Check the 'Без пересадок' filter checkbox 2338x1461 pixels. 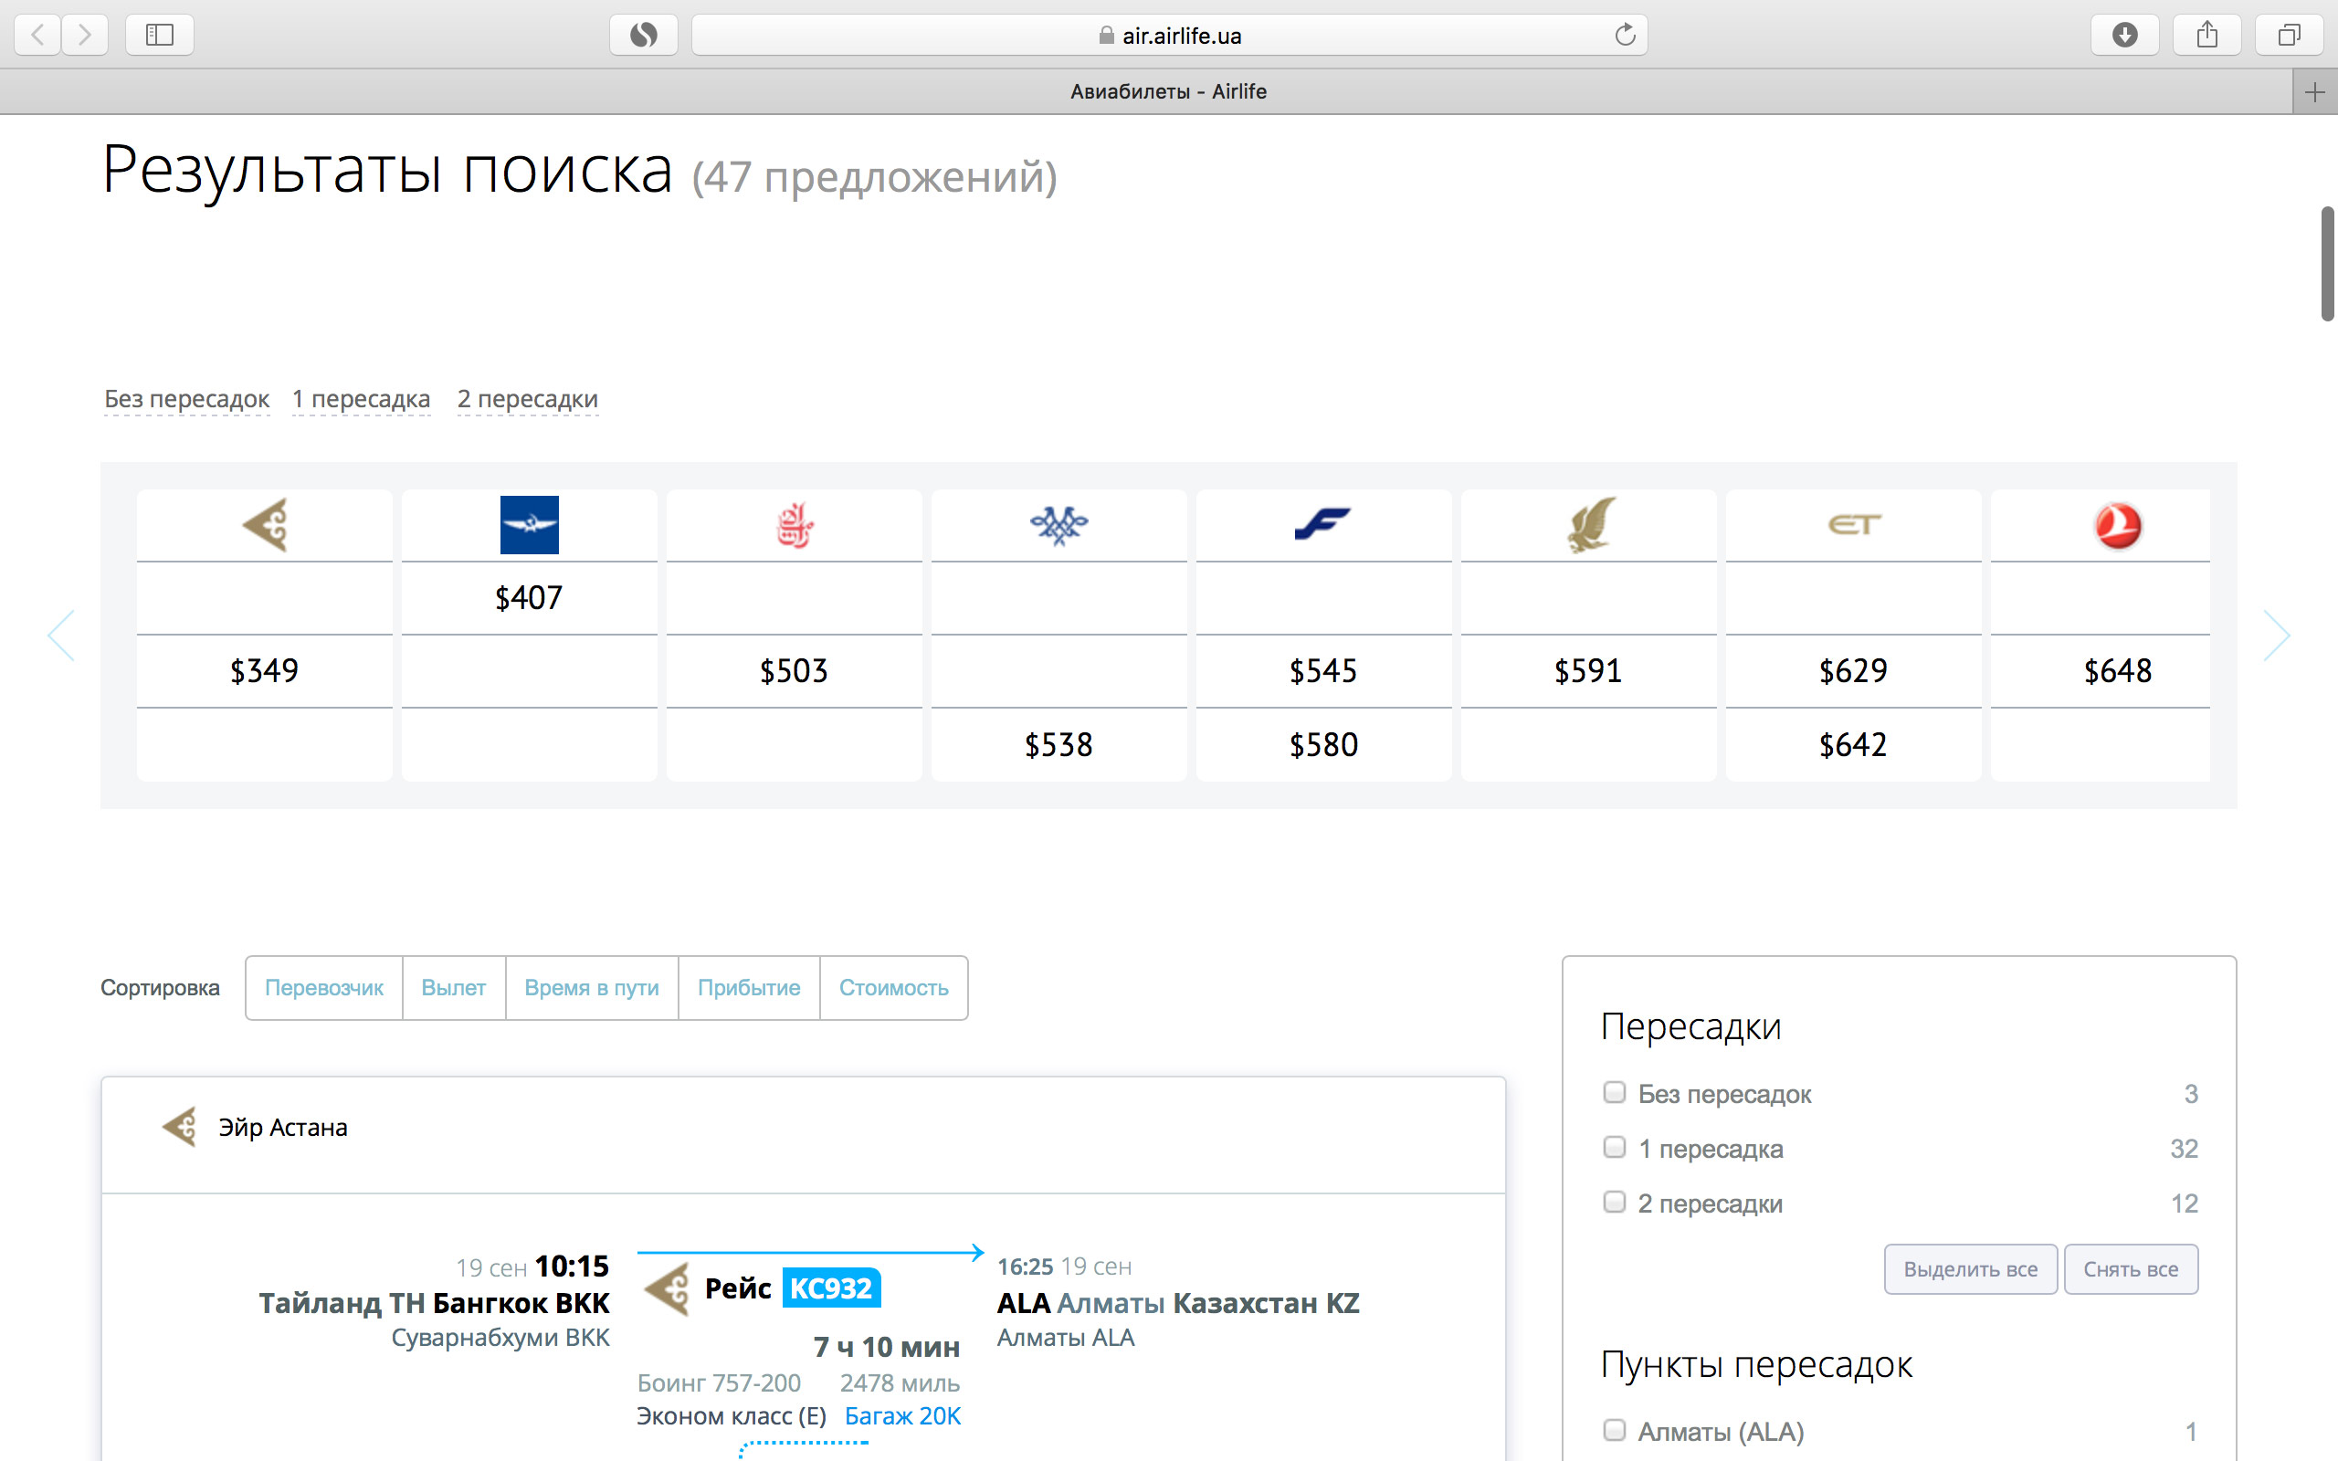(x=1614, y=1093)
